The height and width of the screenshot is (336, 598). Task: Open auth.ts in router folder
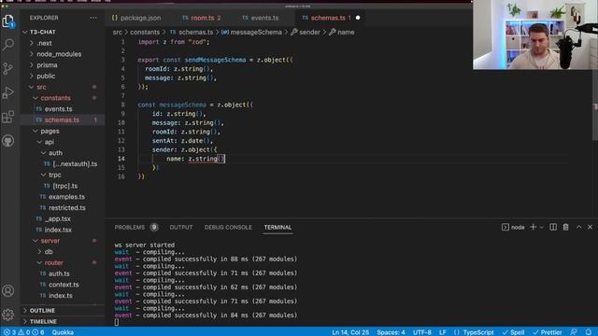coord(59,273)
